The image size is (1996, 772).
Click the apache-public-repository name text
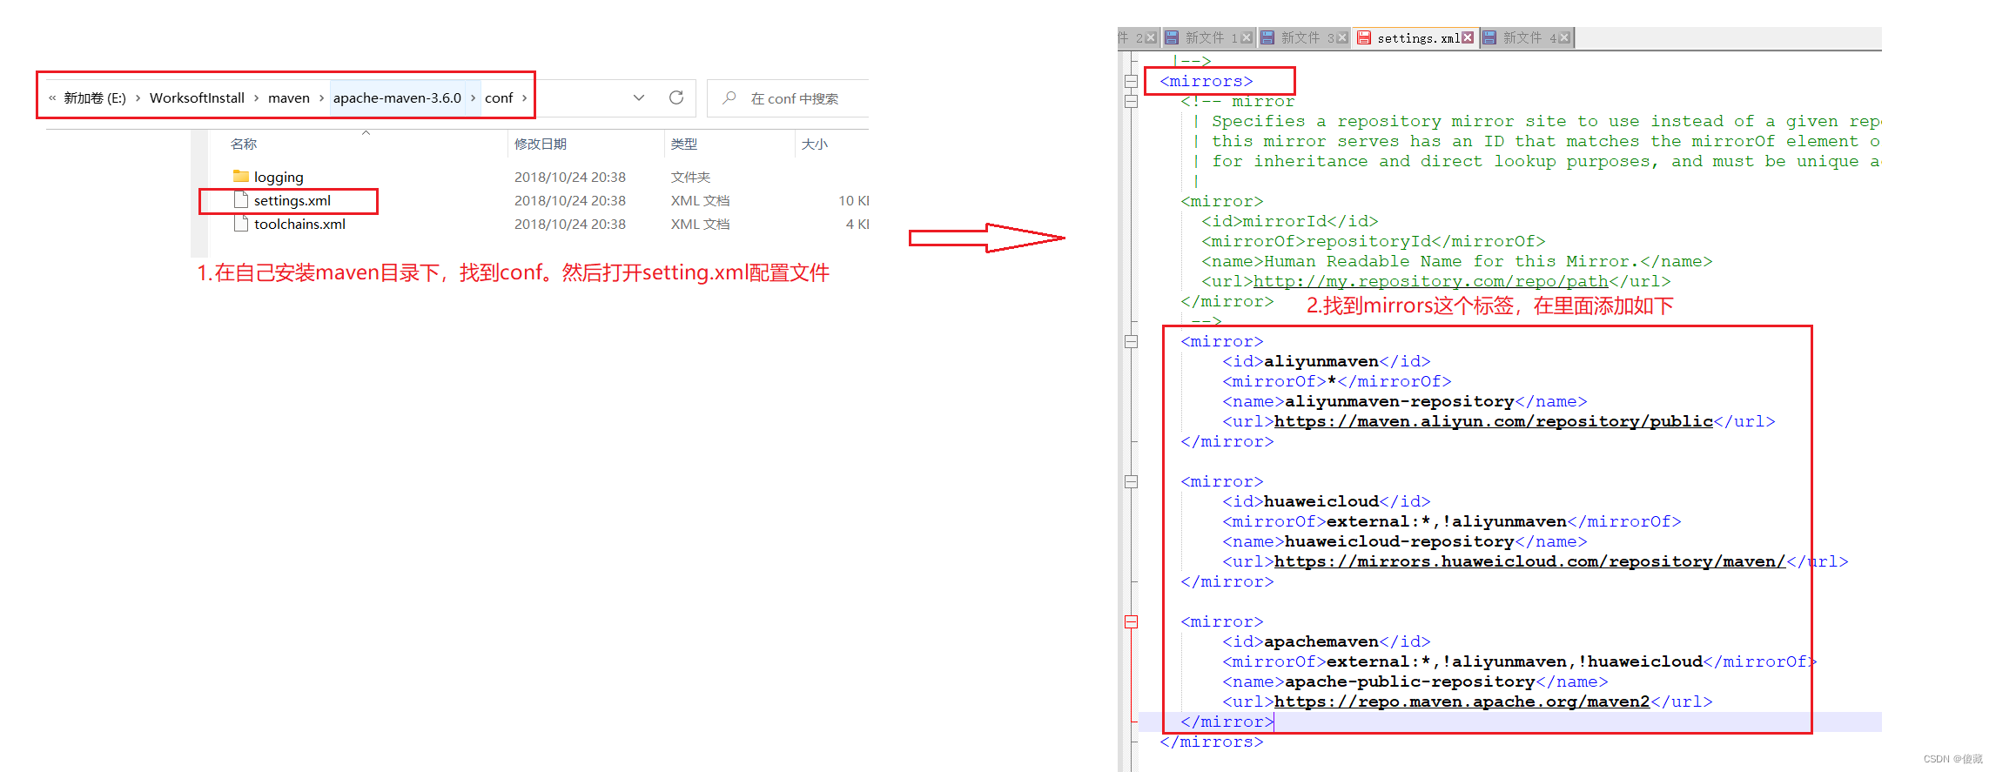tap(1410, 681)
